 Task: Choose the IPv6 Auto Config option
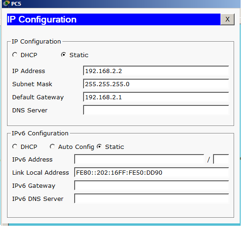click(x=52, y=147)
